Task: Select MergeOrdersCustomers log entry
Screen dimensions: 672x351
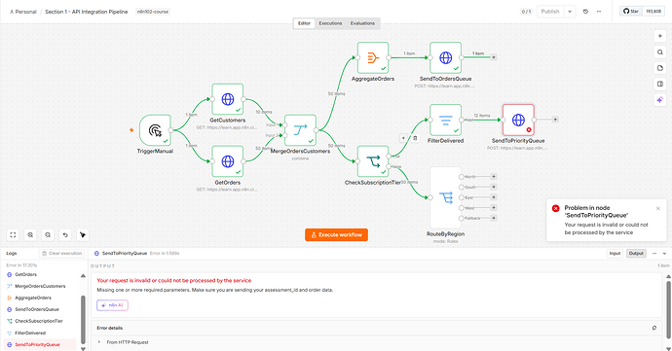Action: 40,287
